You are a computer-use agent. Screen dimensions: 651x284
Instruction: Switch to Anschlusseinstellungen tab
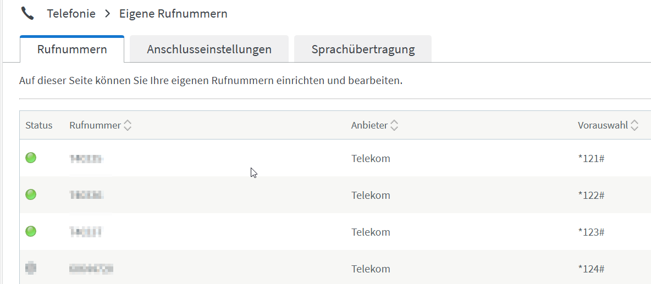pyautogui.click(x=209, y=49)
